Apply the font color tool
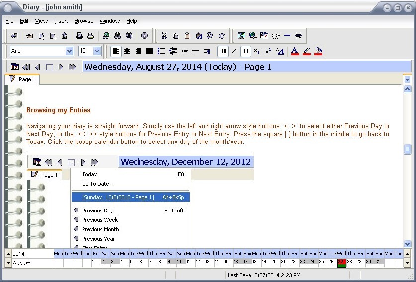This screenshot has height=282, width=416. tap(294, 51)
